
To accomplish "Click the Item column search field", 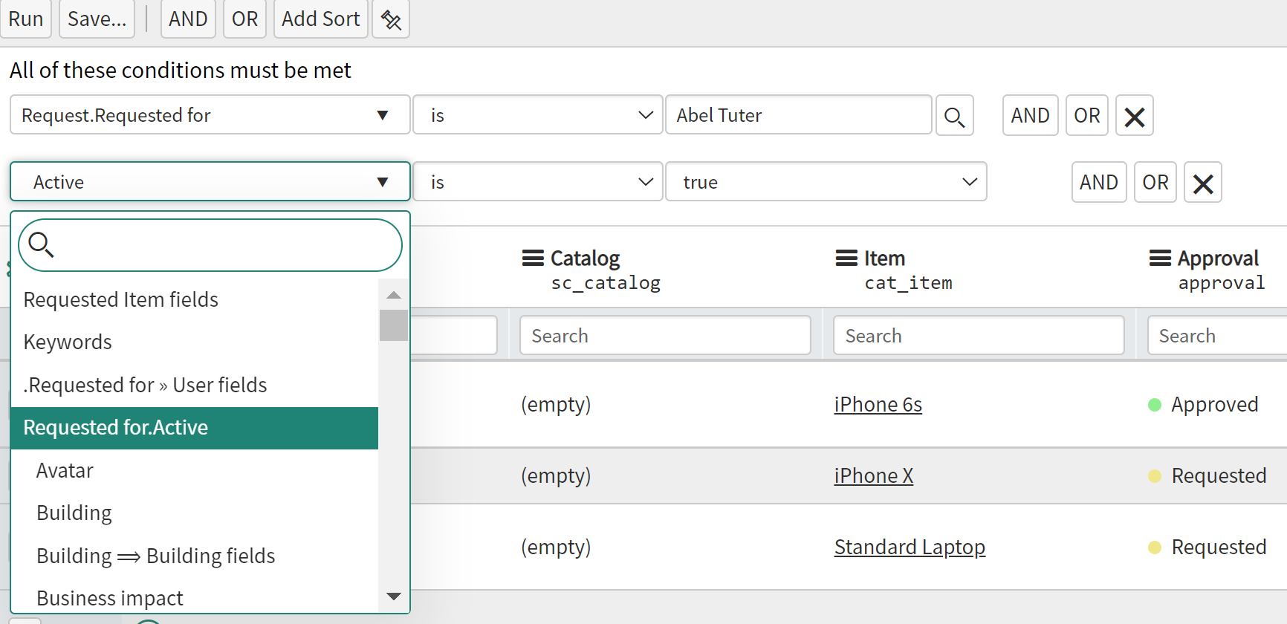I will (x=979, y=336).
